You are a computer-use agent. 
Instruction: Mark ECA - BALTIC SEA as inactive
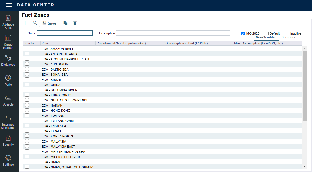(x=27, y=69)
